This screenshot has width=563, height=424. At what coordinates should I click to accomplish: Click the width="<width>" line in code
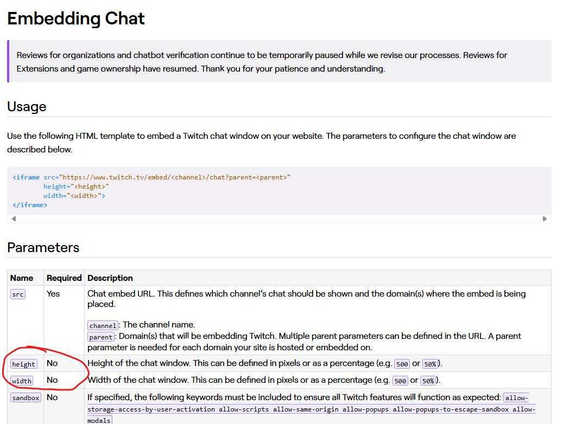point(74,196)
